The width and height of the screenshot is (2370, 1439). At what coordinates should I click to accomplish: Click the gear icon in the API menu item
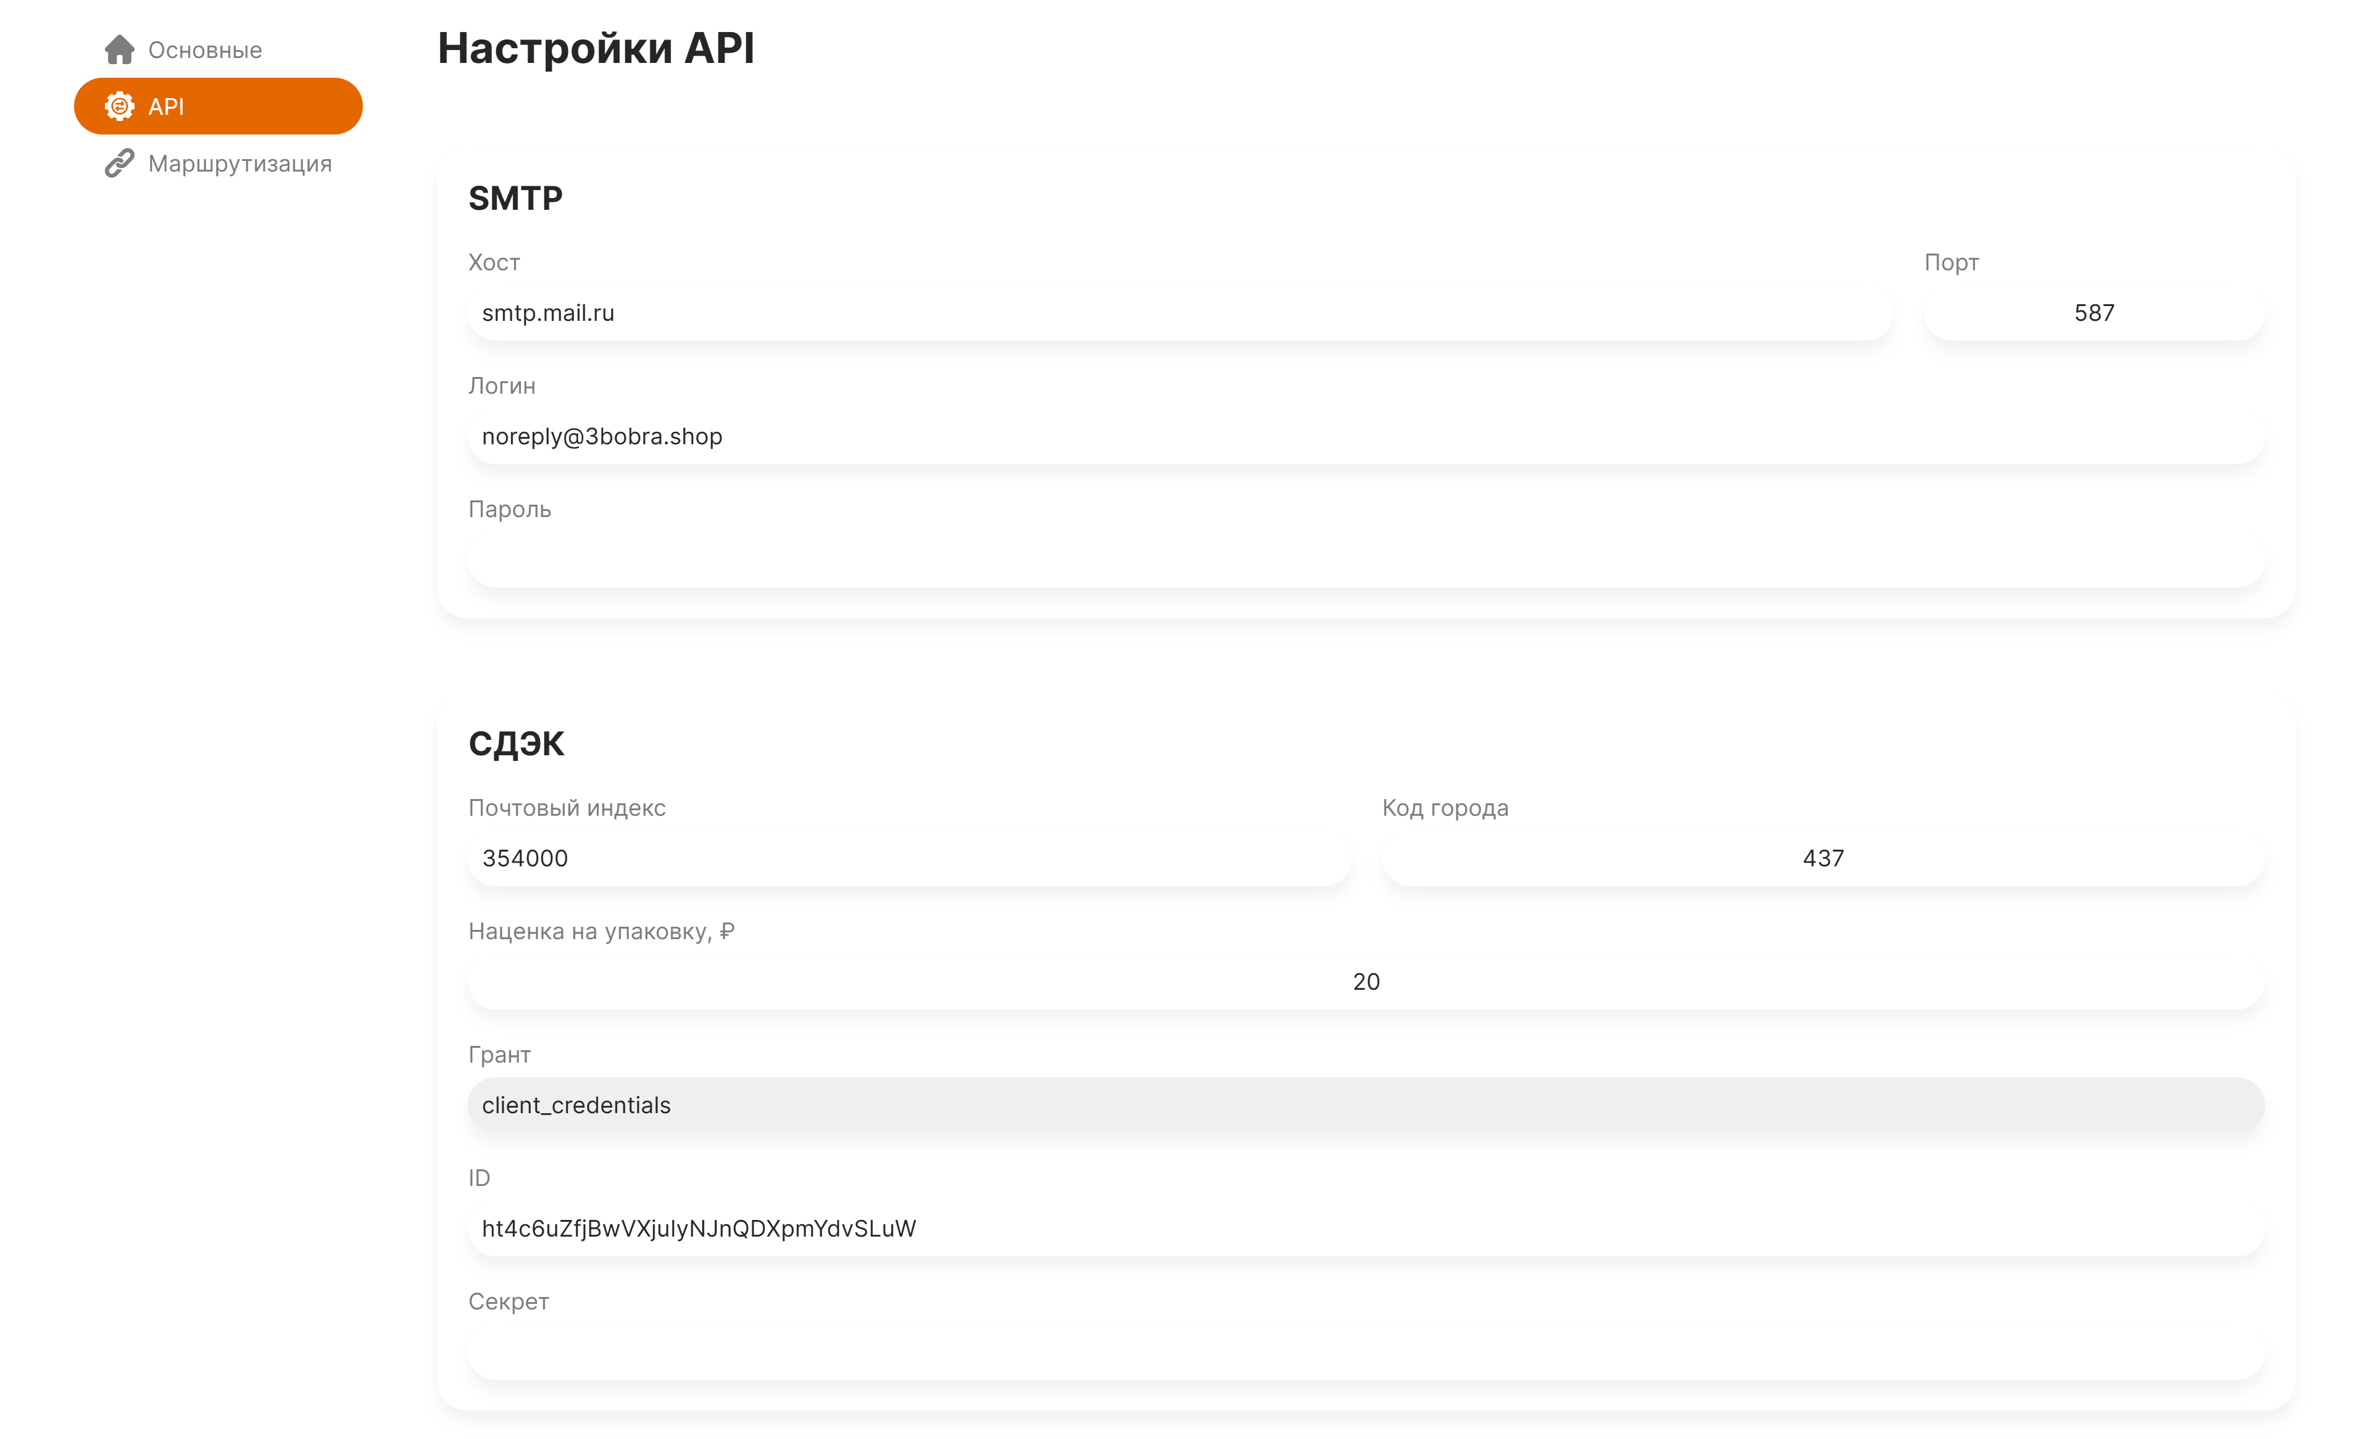119,107
